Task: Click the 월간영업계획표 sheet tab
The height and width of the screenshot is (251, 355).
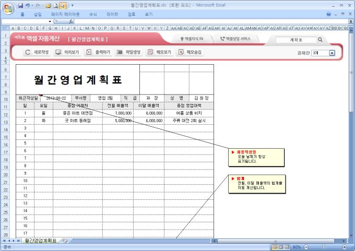Action: [40, 241]
